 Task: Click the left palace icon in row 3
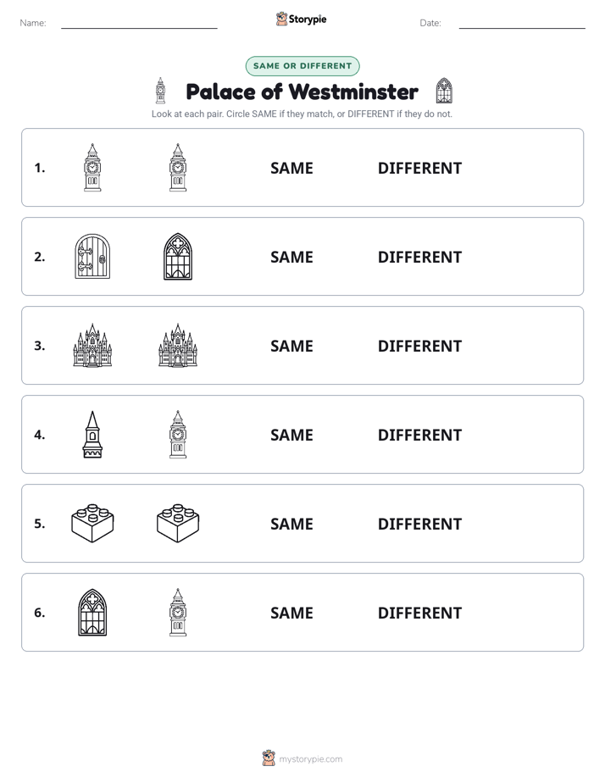coord(92,345)
